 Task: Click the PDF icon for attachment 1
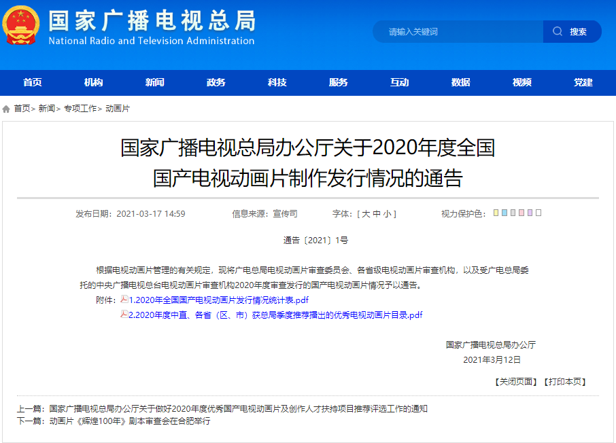pyautogui.click(x=124, y=300)
